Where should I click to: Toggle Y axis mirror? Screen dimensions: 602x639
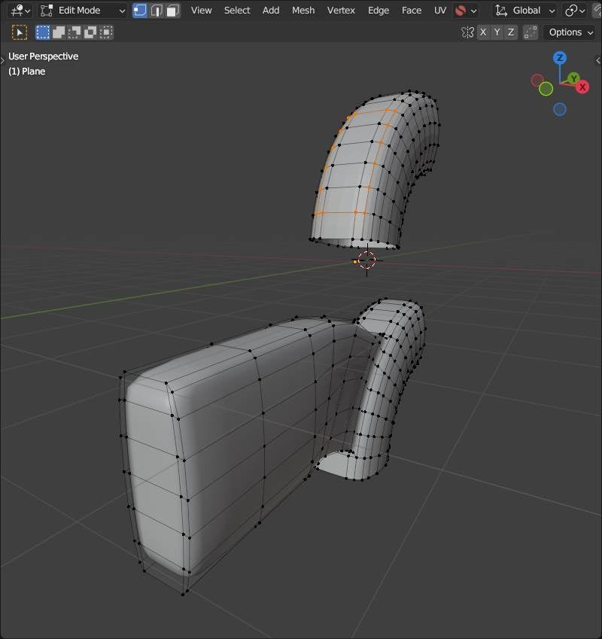point(497,32)
